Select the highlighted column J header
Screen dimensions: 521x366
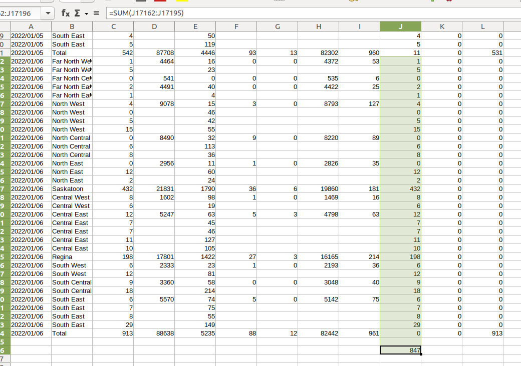pyautogui.click(x=400, y=27)
